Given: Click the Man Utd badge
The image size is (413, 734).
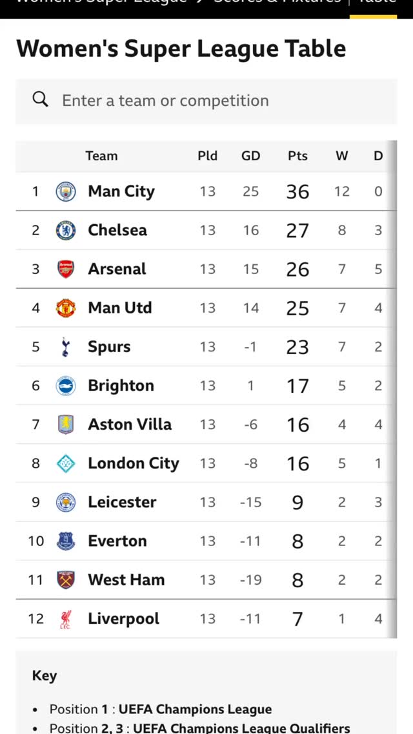Looking at the screenshot, I should click(x=65, y=308).
